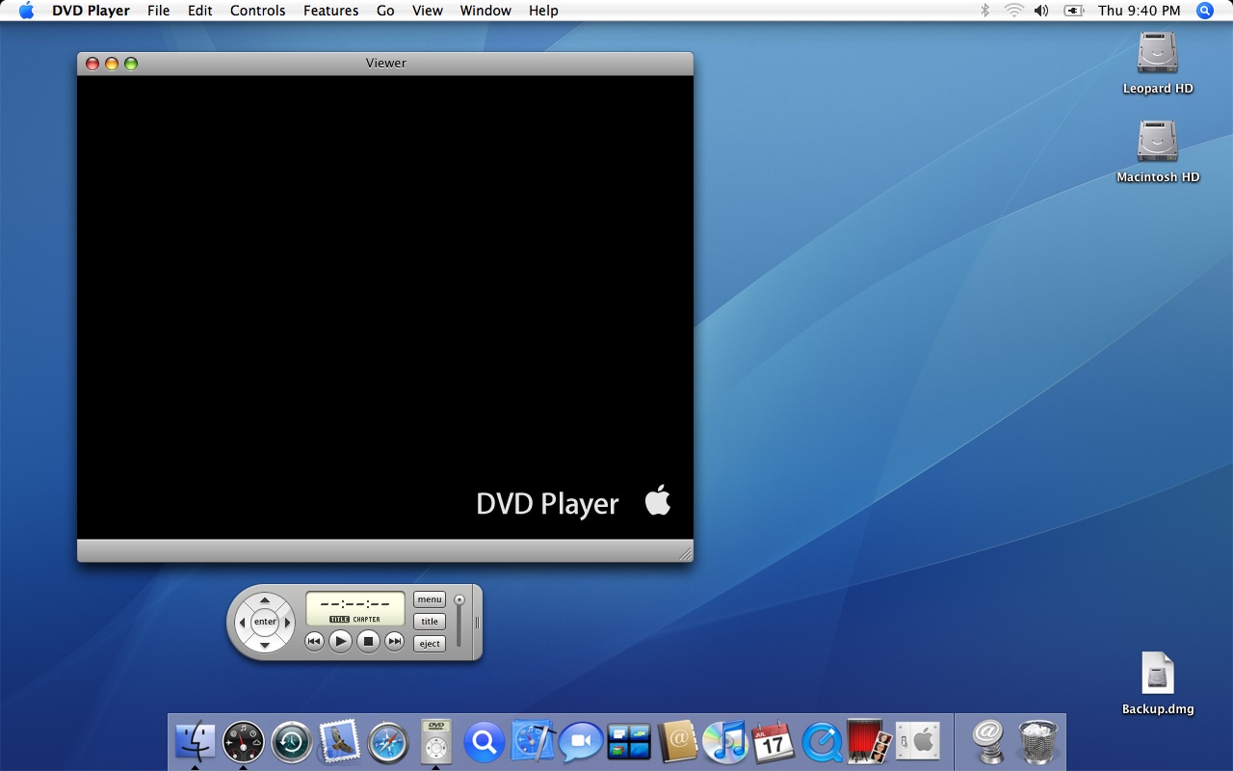Image resolution: width=1233 pixels, height=771 pixels.
Task: Open iChat from the Dock
Action: point(581,742)
